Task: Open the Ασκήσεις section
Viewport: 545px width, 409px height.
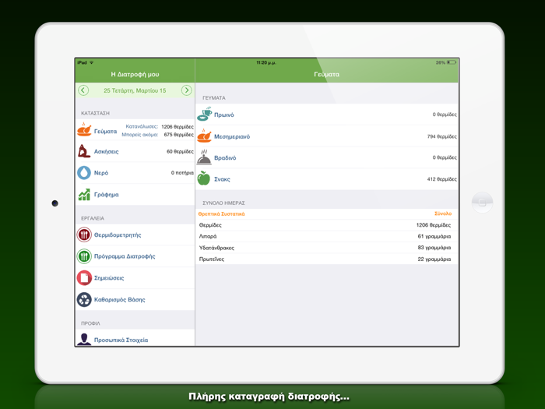Action: click(x=135, y=151)
